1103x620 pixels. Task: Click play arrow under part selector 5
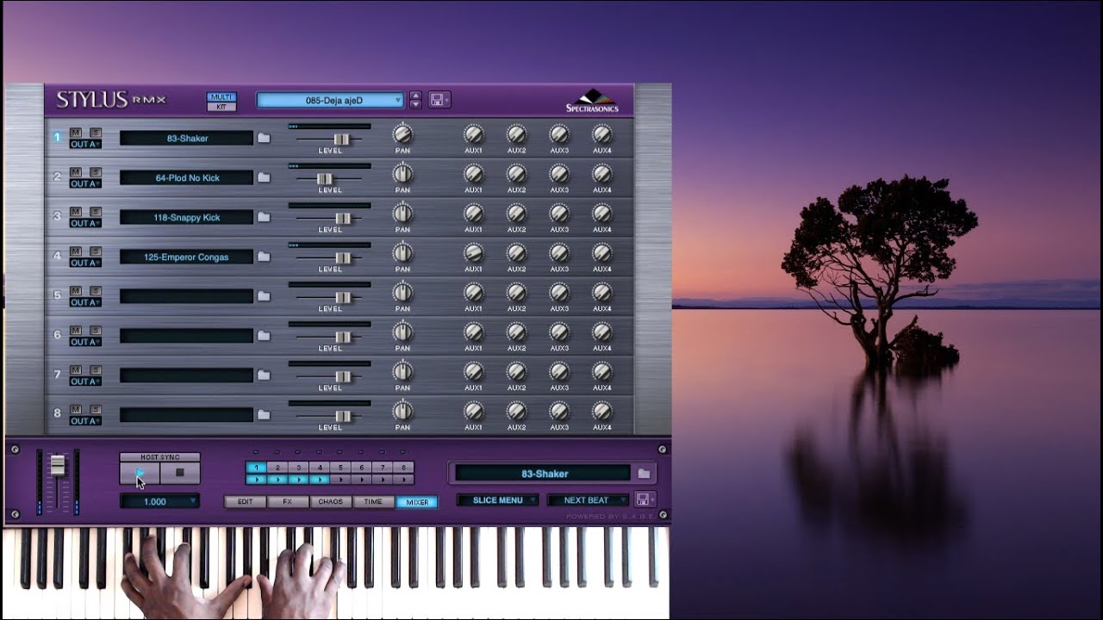pyautogui.click(x=341, y=480)
